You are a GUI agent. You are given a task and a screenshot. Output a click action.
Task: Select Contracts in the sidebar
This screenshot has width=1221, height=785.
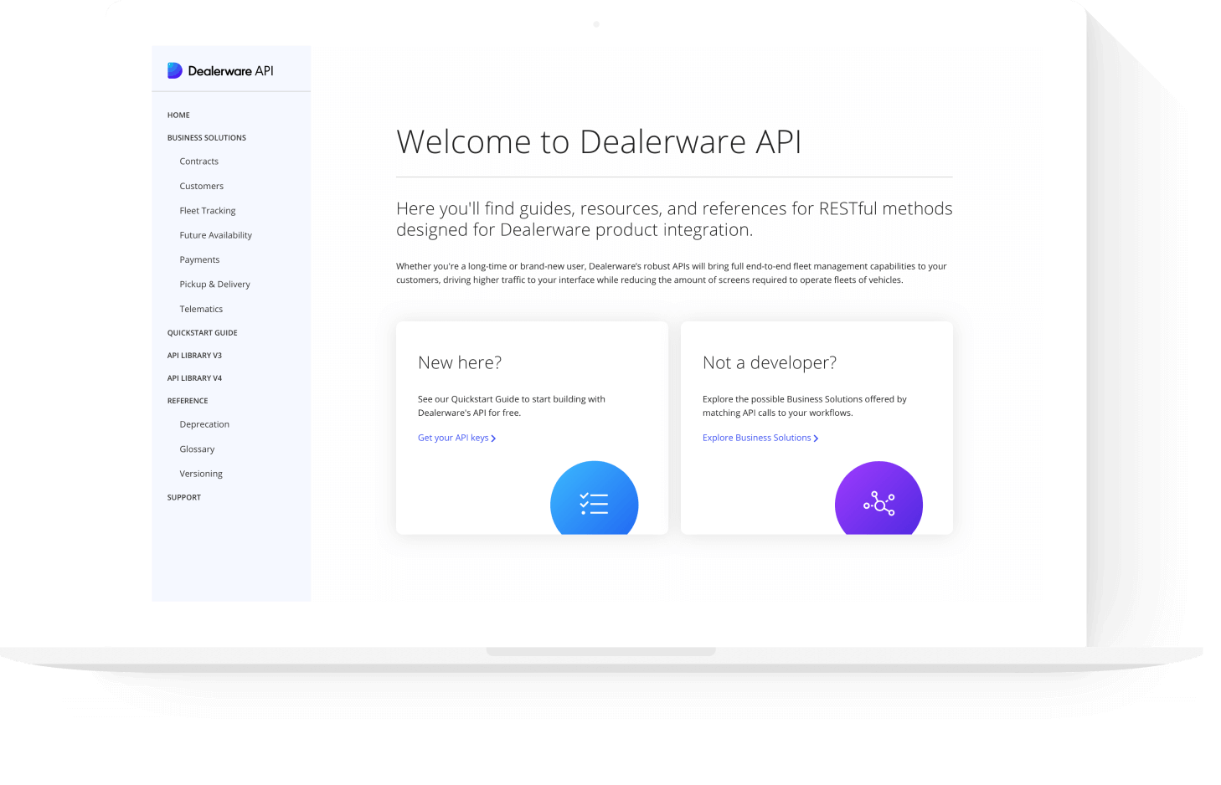pos(199,162)
